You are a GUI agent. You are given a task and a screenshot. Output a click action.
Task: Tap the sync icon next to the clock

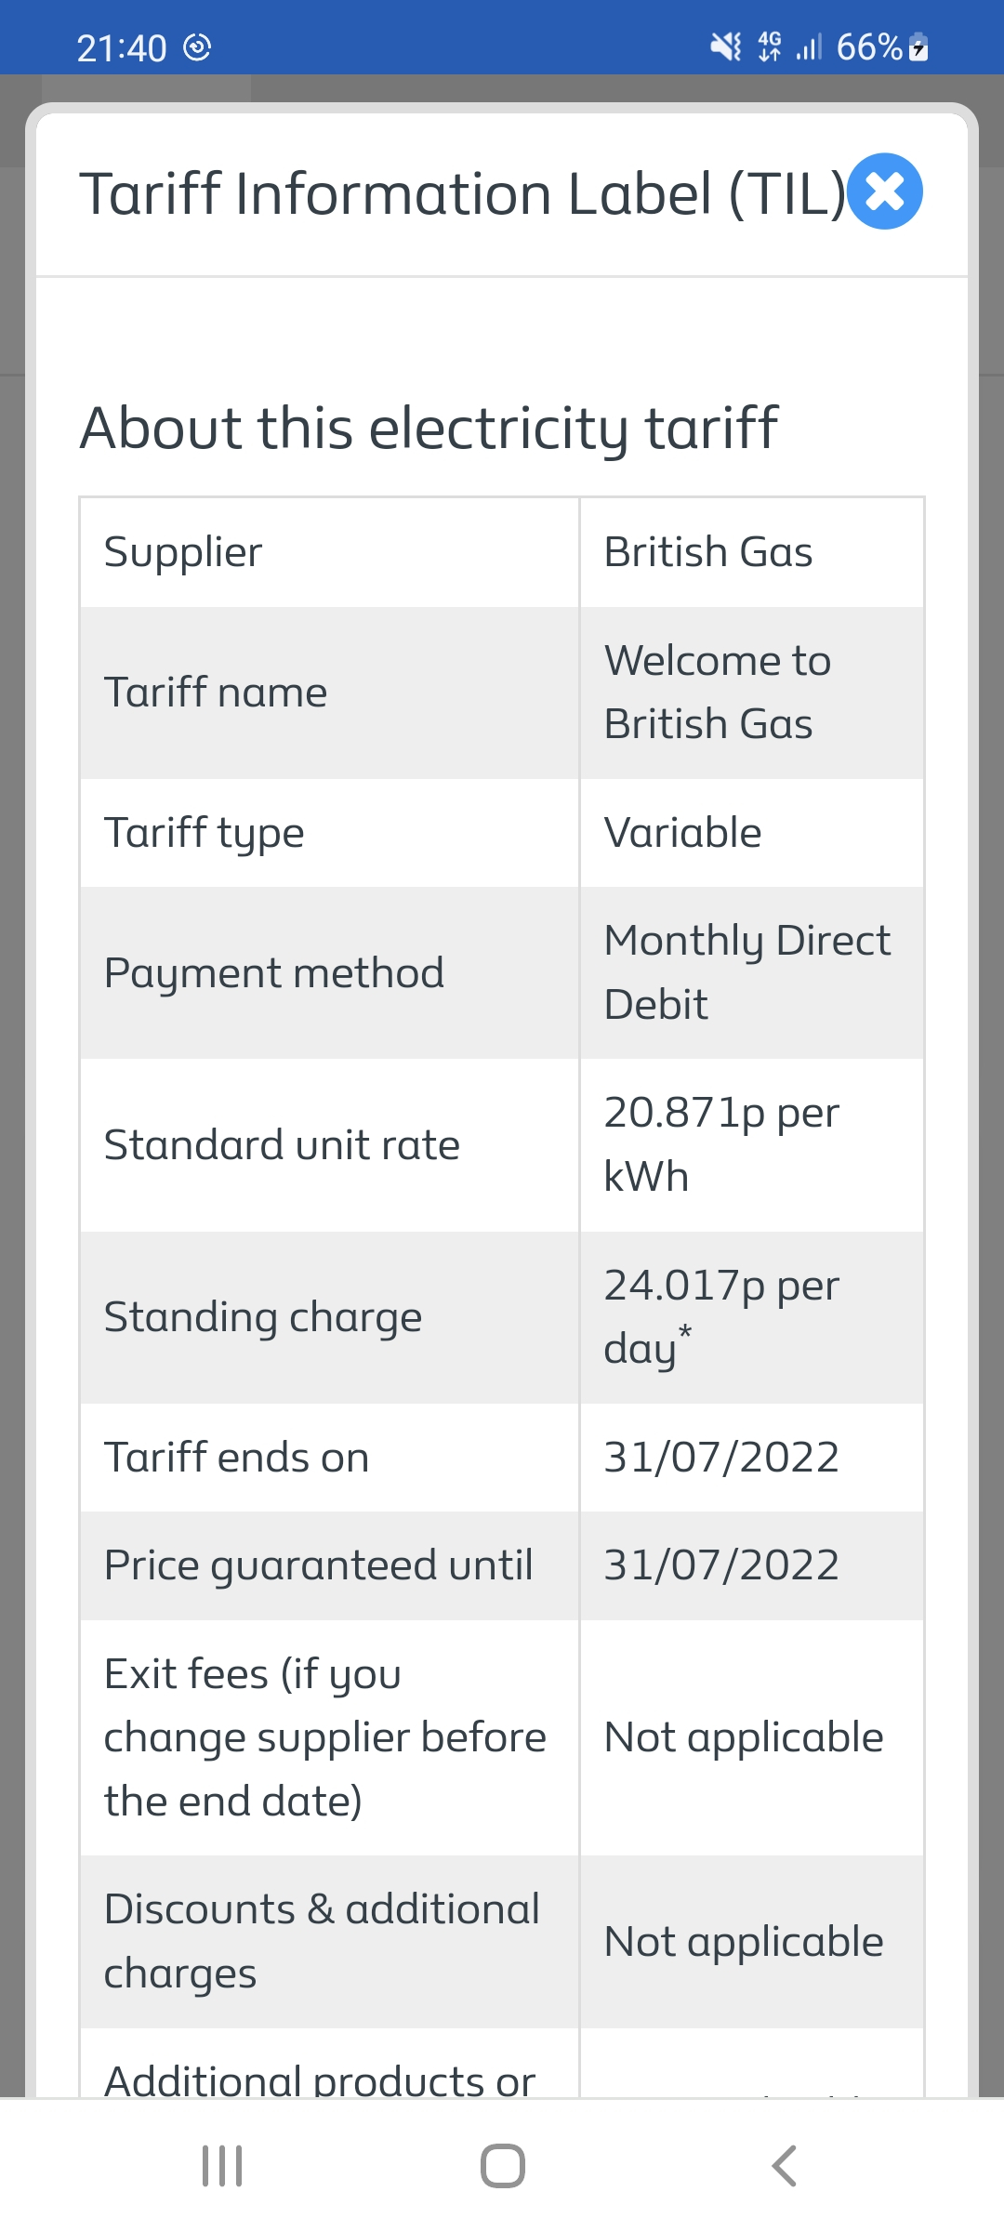click(197, 46)
